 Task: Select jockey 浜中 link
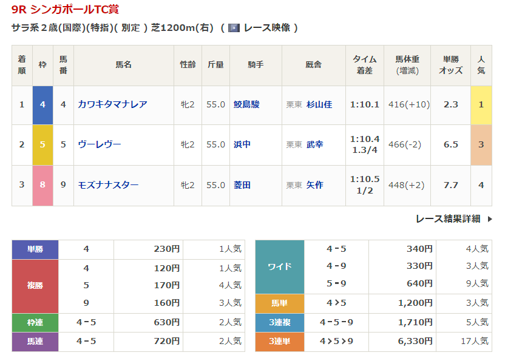(242, 144)
